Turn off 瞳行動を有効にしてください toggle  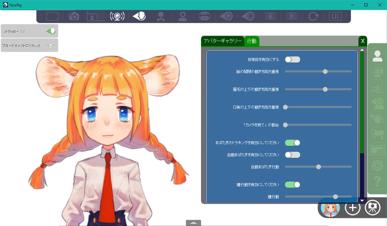pyautogui.click(x=293, y=184)
